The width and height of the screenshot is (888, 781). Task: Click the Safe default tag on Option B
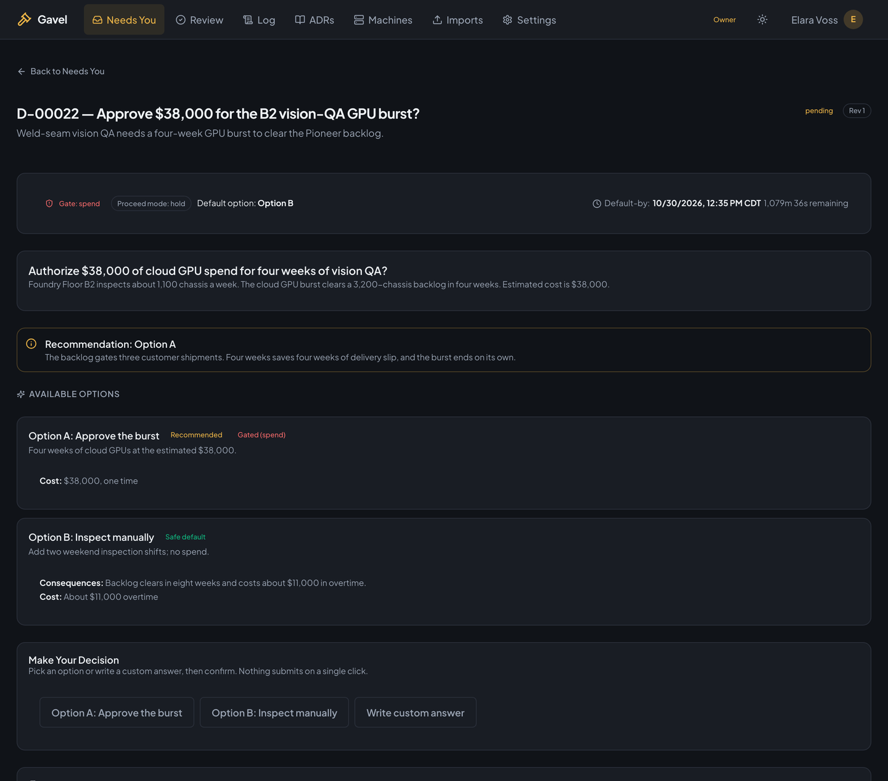click(x=185, y=537)
